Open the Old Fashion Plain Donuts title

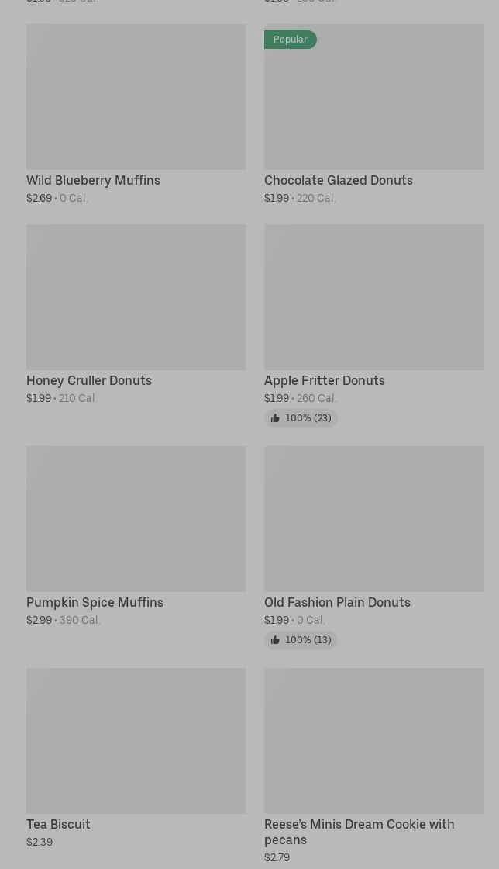(337, 602)
